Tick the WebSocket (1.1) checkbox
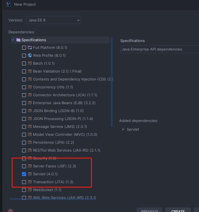 (x=24, y=190)
